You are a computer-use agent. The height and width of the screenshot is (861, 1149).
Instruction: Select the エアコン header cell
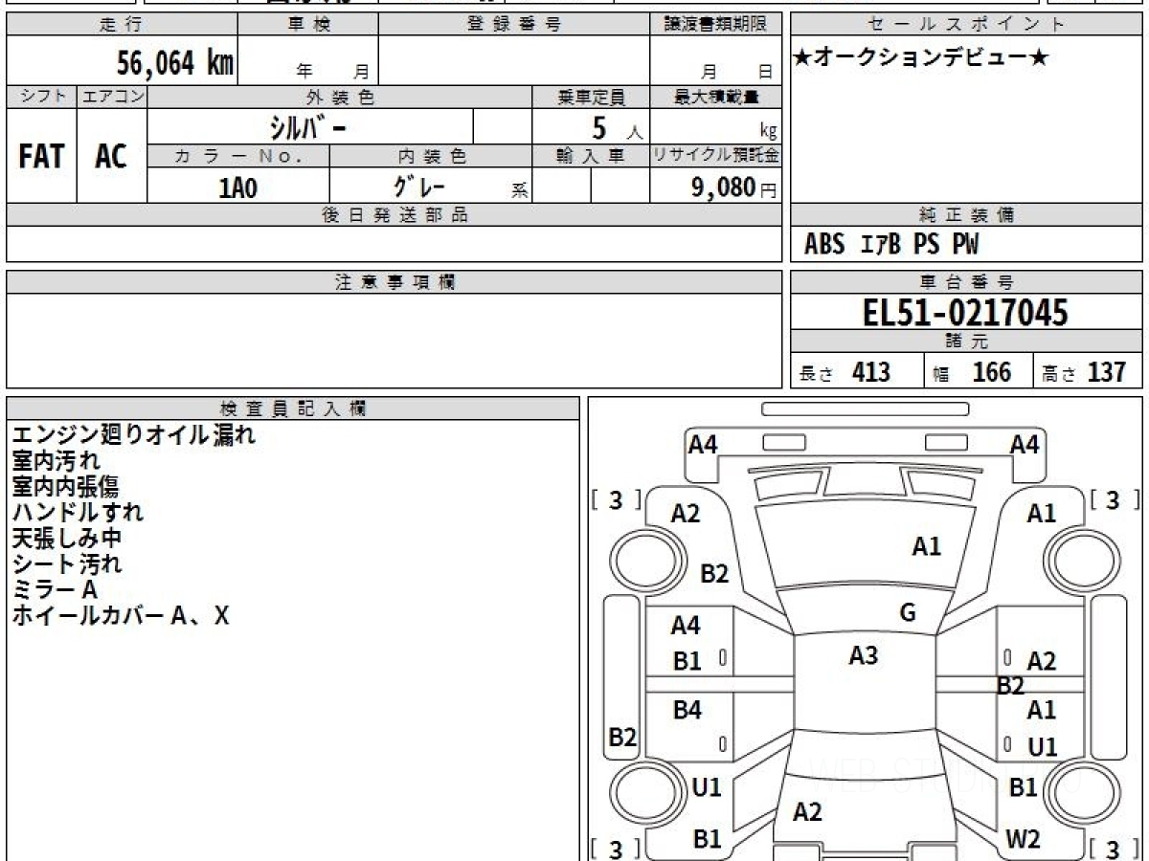(x=112, y=97)
